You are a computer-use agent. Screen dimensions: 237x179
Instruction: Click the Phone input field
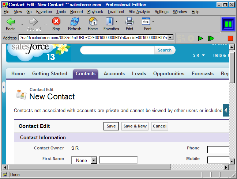[x=218, y=149]
